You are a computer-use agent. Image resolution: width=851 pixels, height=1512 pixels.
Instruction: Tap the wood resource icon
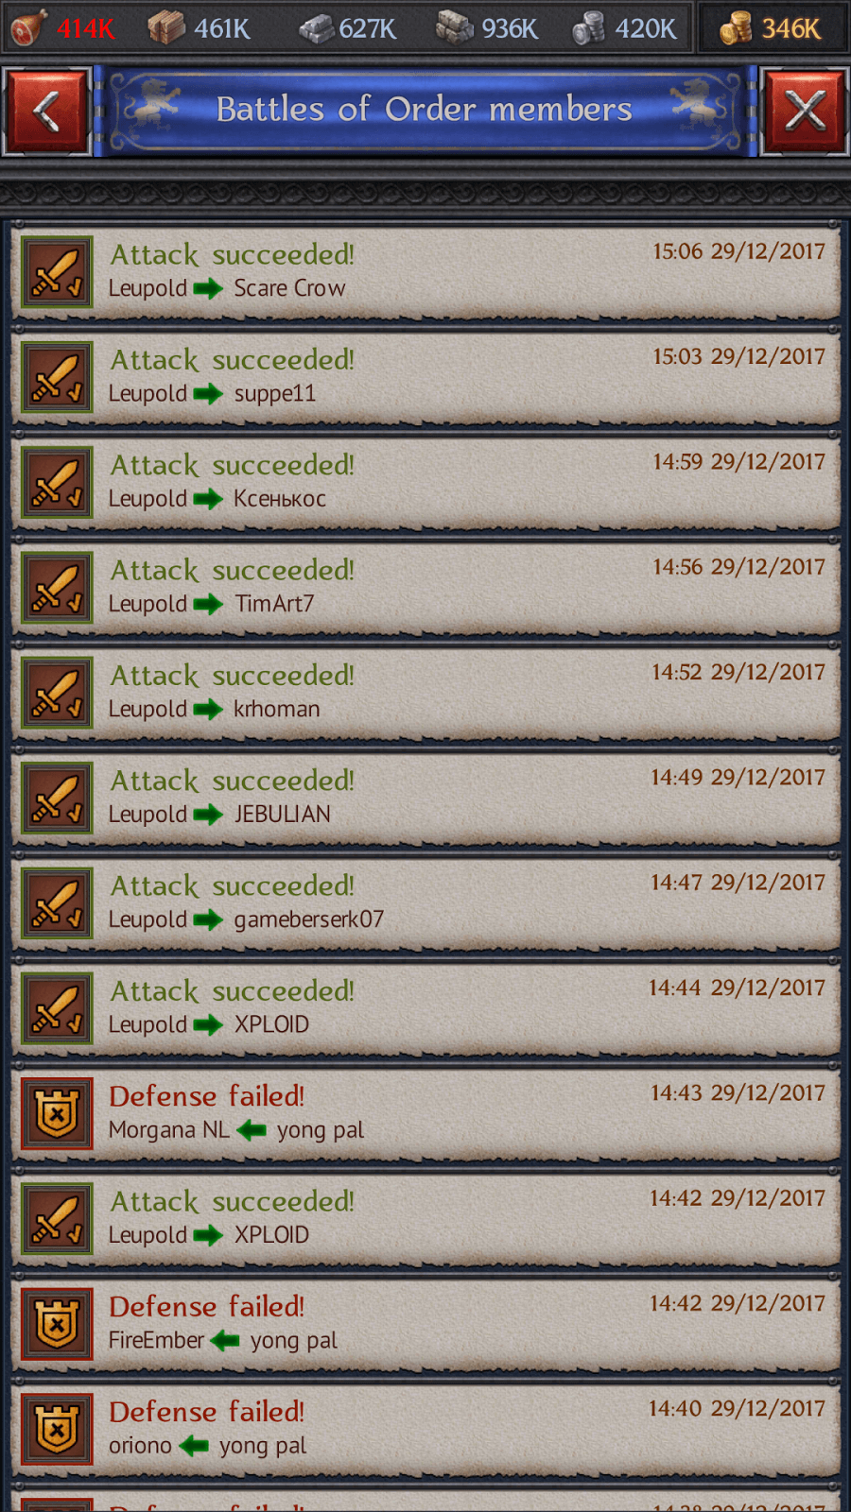[166, 28]
